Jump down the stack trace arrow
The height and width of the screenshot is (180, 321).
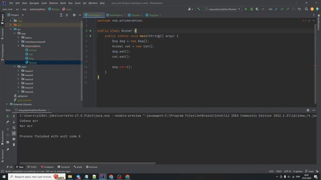(x=14, y=122)
